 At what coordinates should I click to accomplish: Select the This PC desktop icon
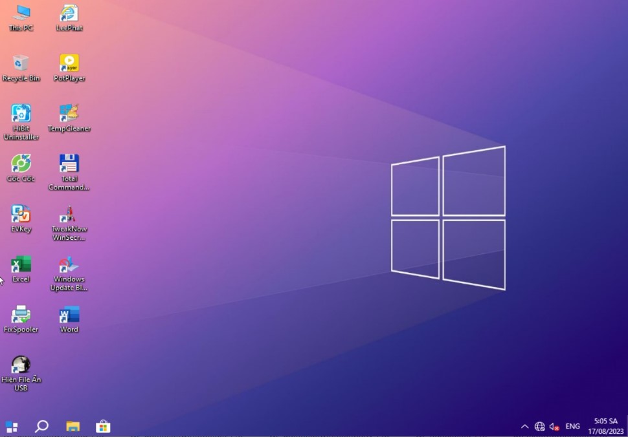tap(21, 18)
